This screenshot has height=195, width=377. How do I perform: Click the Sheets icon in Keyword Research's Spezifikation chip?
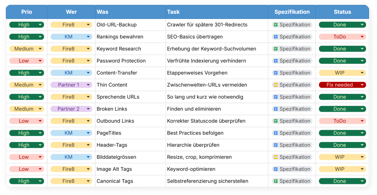(275, 49)
